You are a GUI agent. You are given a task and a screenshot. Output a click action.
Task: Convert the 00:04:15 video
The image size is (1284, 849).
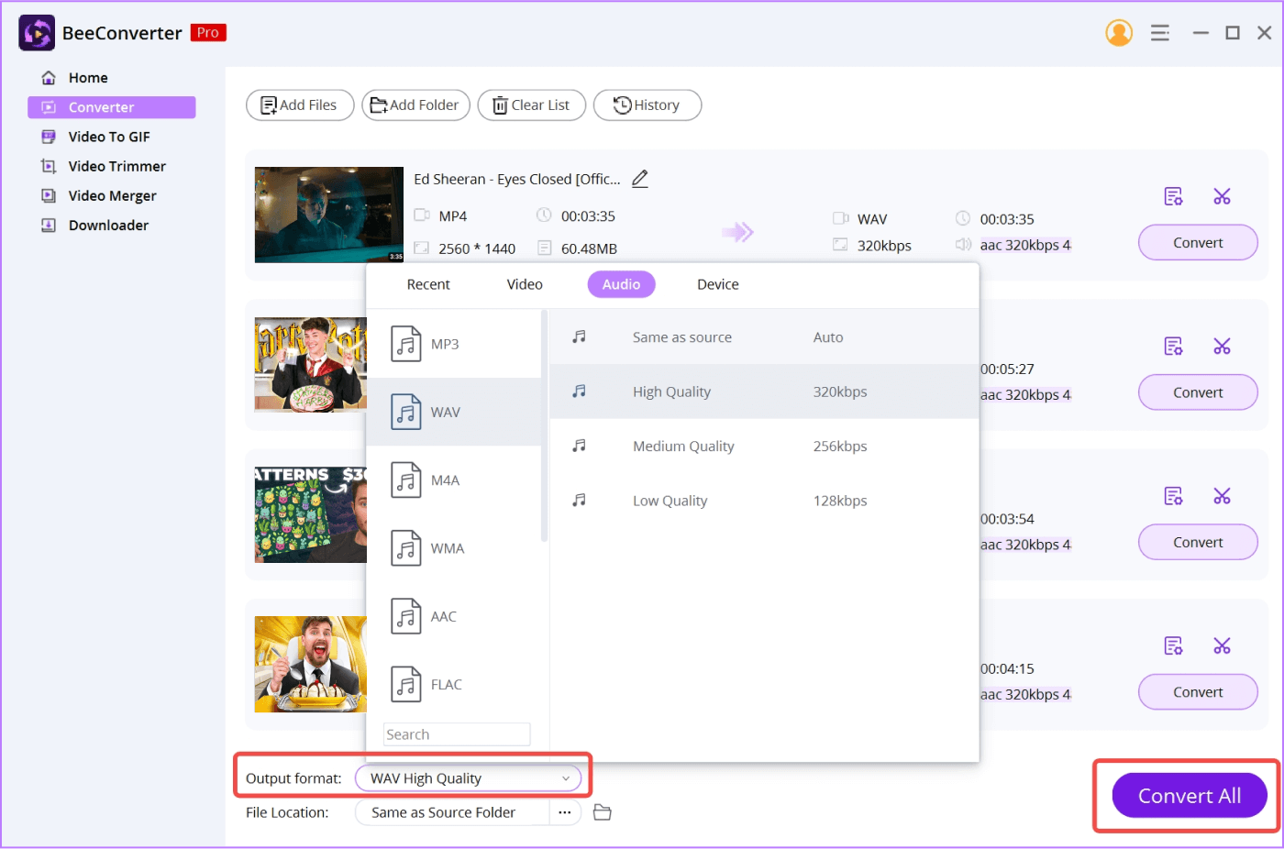[x=1198, y=692]
